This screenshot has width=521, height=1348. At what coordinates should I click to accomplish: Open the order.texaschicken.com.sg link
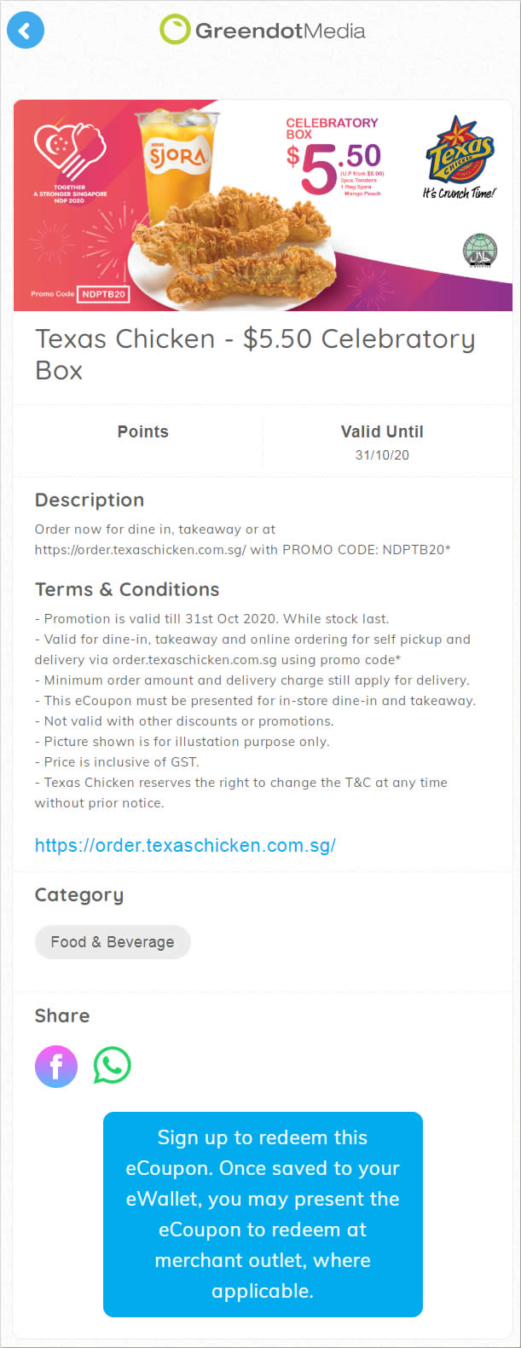click(x=185, y=845)
